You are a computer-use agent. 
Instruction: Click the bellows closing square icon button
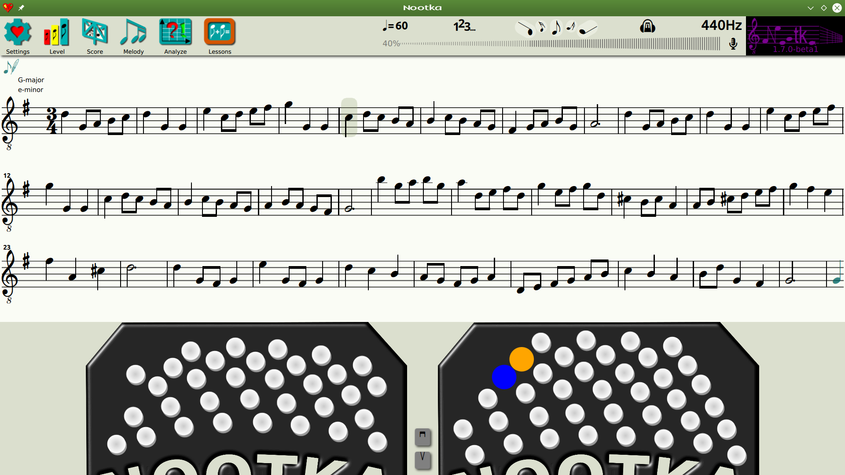pos(422,437)
